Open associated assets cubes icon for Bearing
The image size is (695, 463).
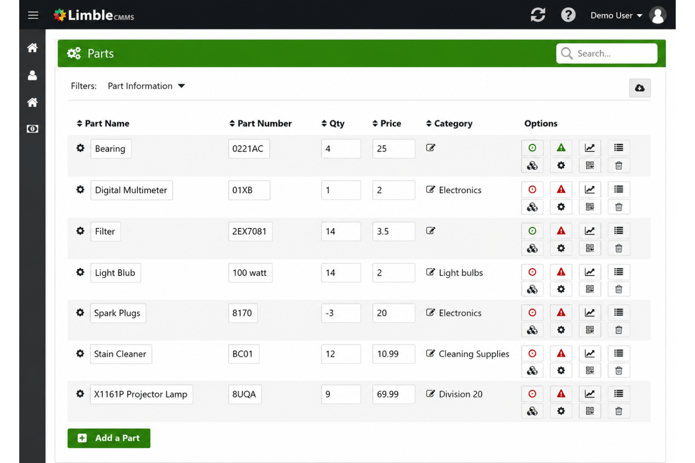(532, 165)
